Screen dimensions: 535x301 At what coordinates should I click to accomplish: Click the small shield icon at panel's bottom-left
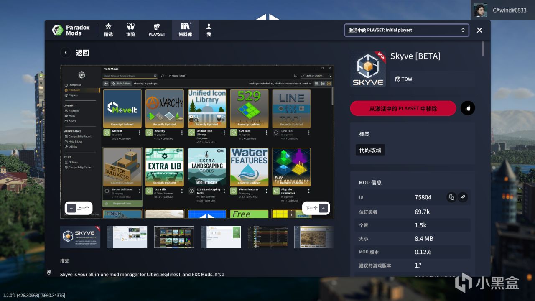[x=49, y=272]
